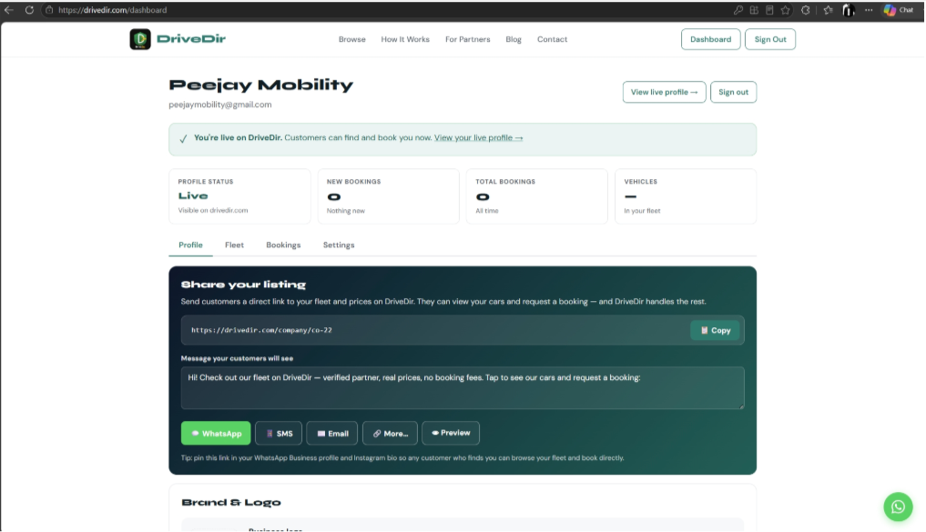The image size is (926, 532).
Task: Click the padlock site info icon
Action: click(49, 10)
